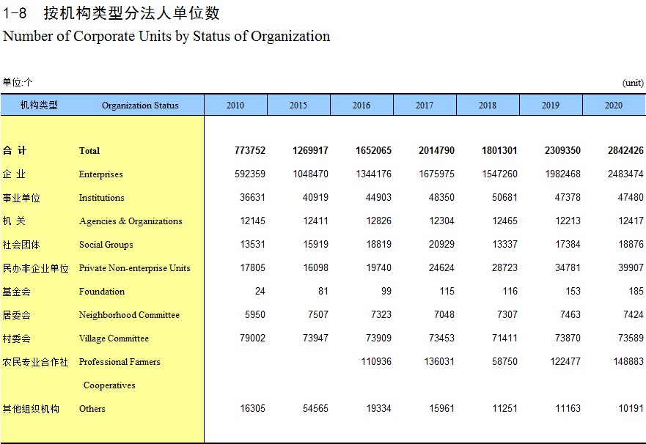Select total value 1801301 for 2018

(x=499, y=151)
